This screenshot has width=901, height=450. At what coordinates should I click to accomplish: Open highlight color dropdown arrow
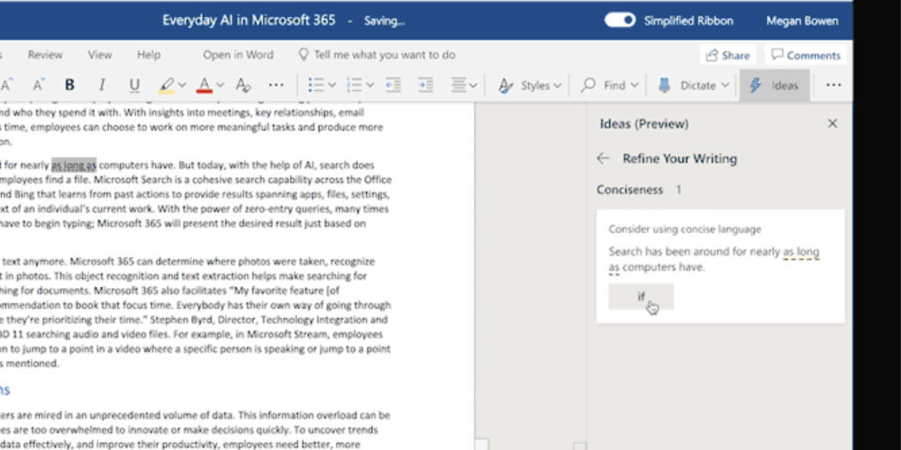click(182, 85)
